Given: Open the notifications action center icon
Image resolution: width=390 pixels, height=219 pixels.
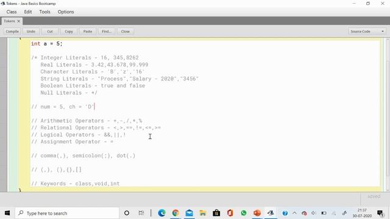Looking at the screenshot, I should point(380,213).
